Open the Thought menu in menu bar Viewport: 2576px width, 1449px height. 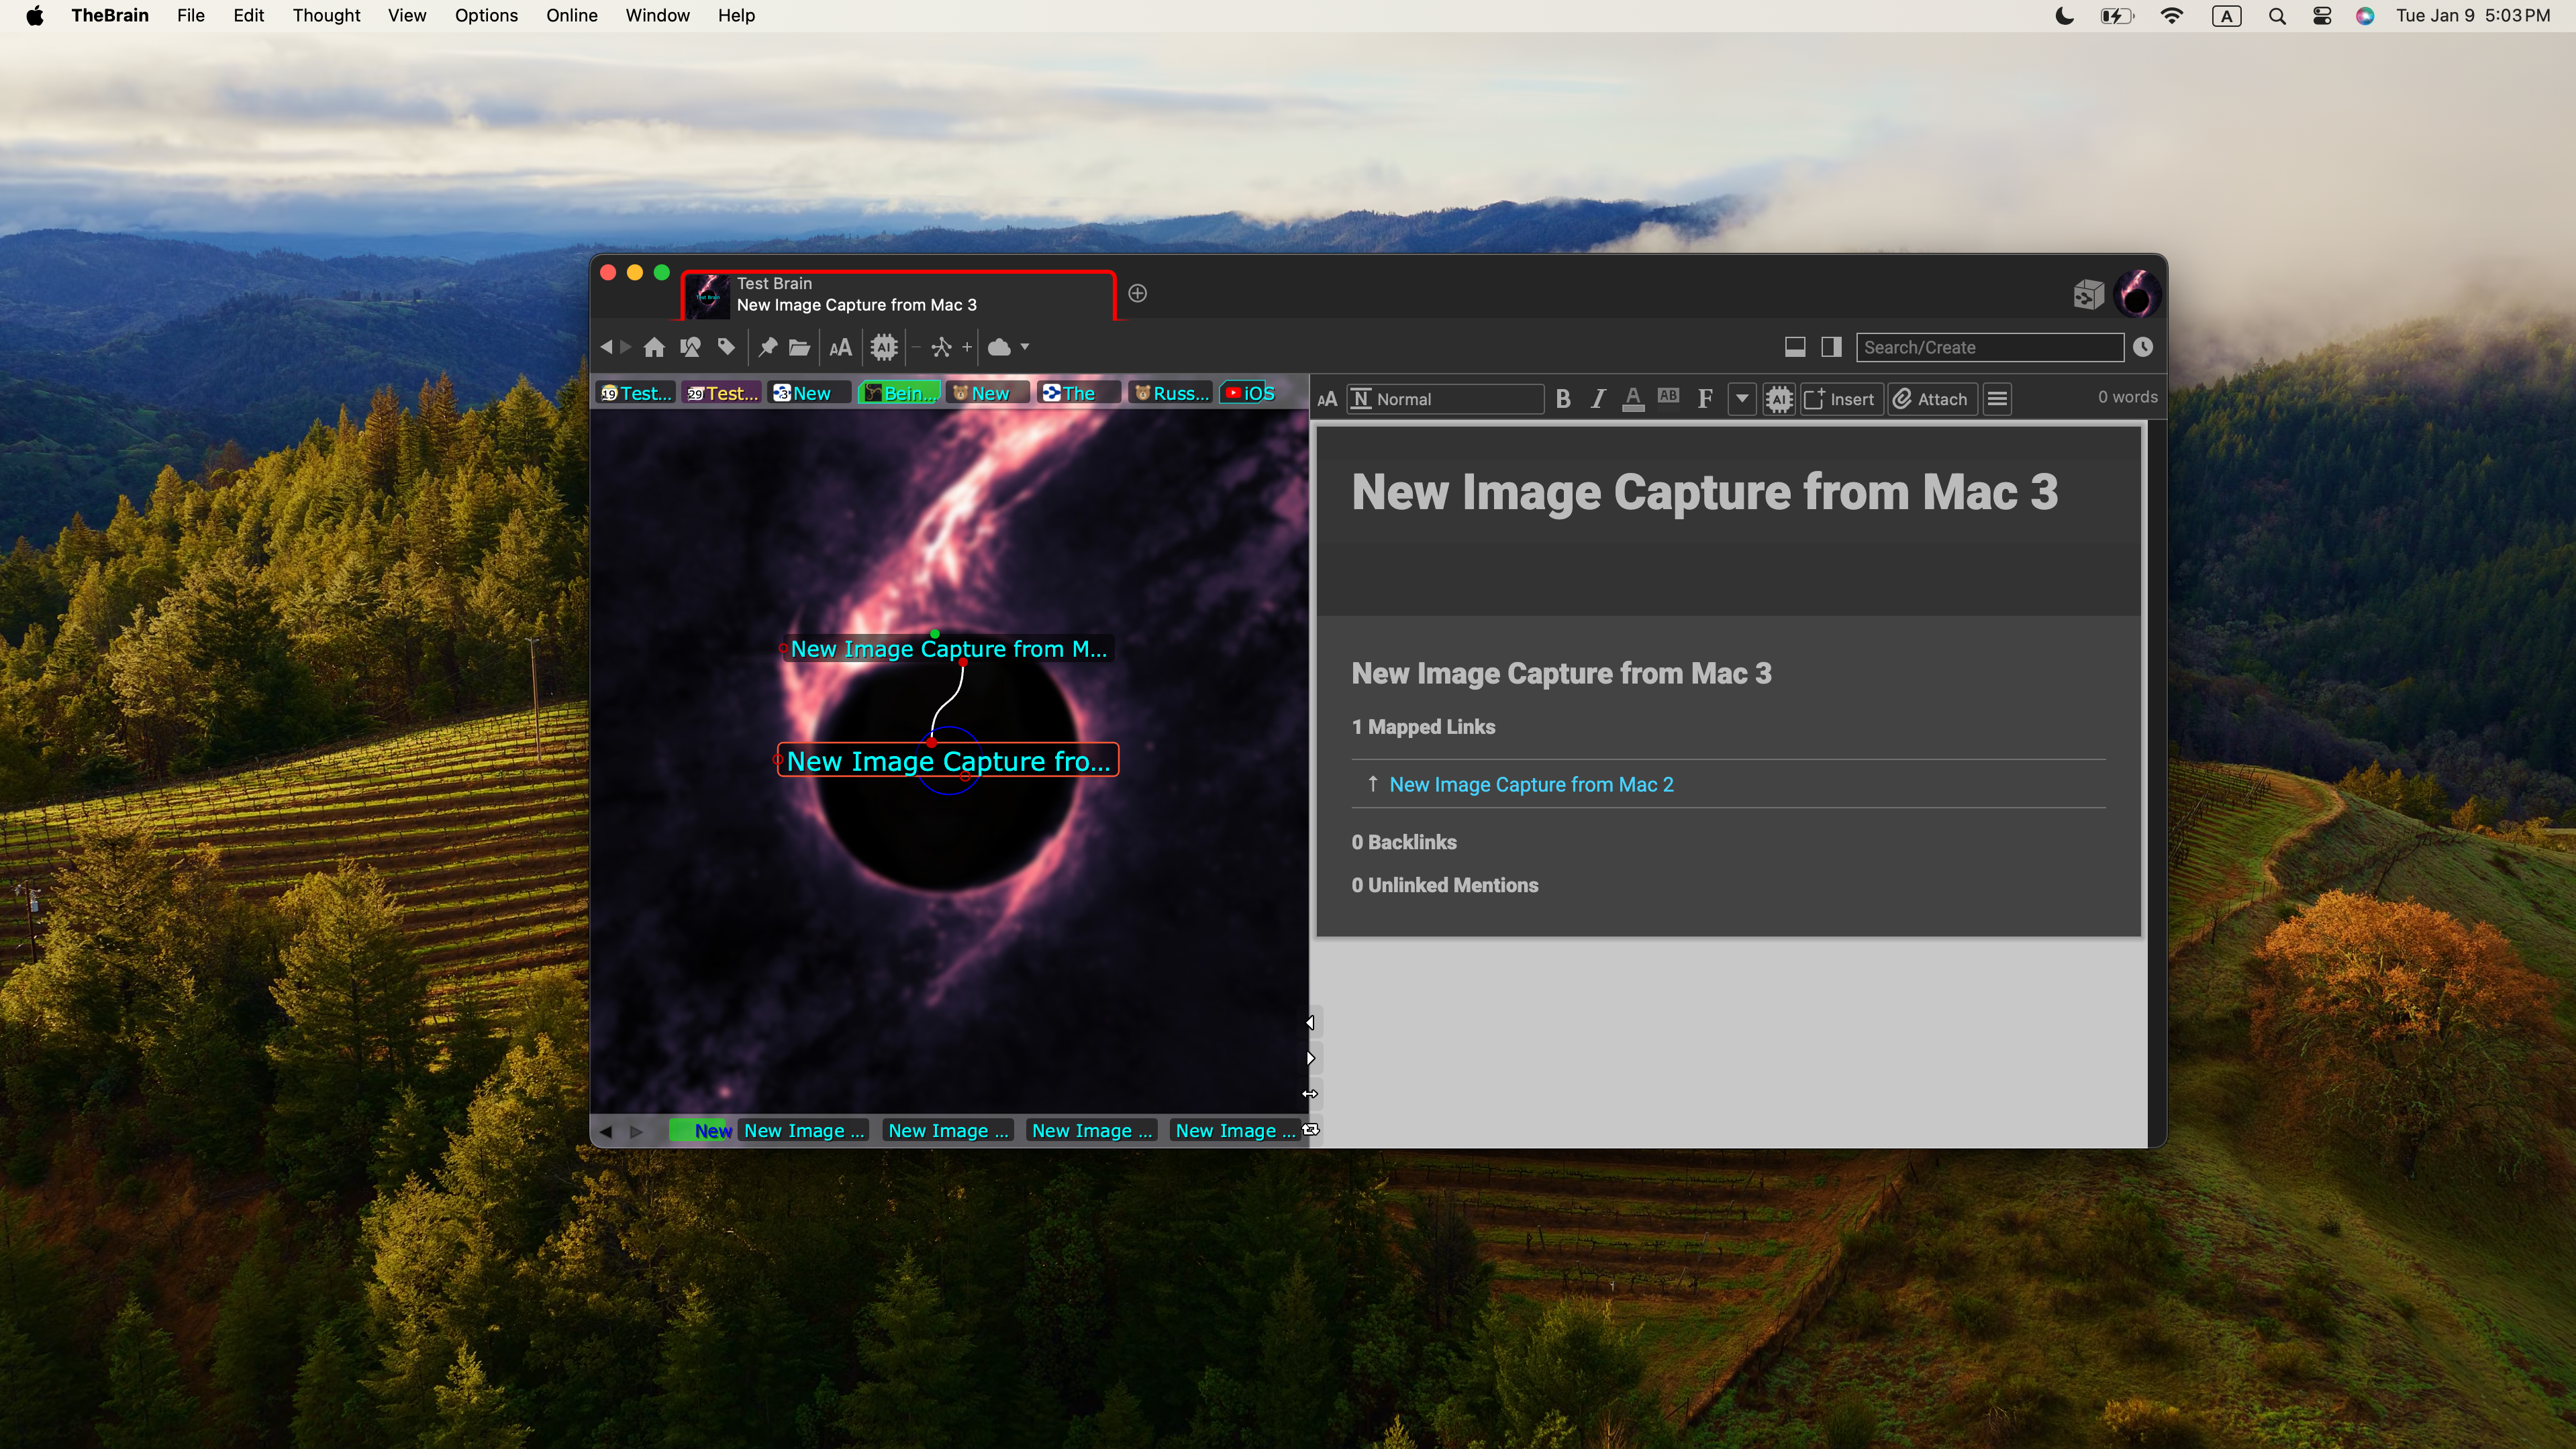[x=326, y=15]
